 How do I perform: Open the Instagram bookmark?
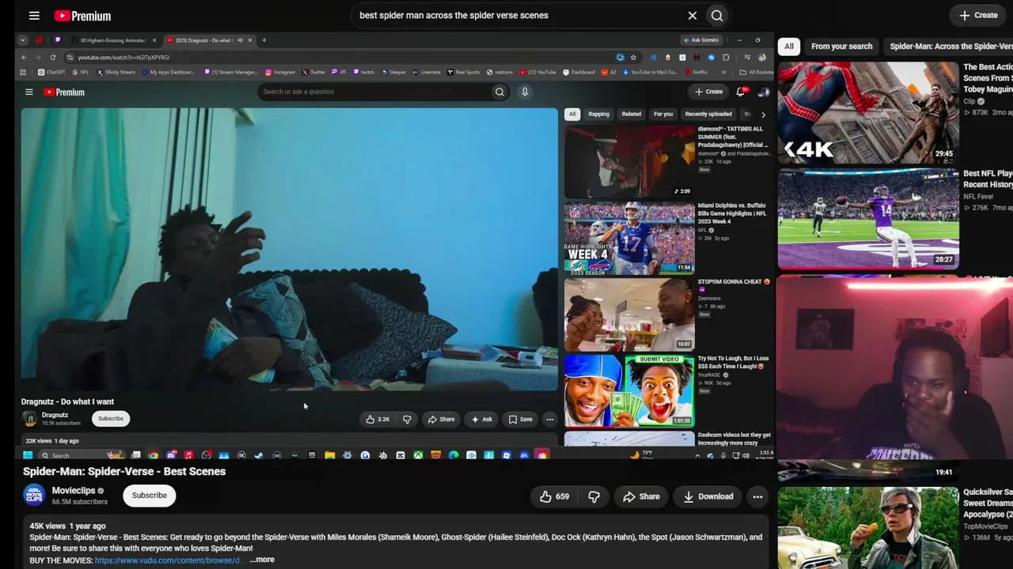coord(280,72)
